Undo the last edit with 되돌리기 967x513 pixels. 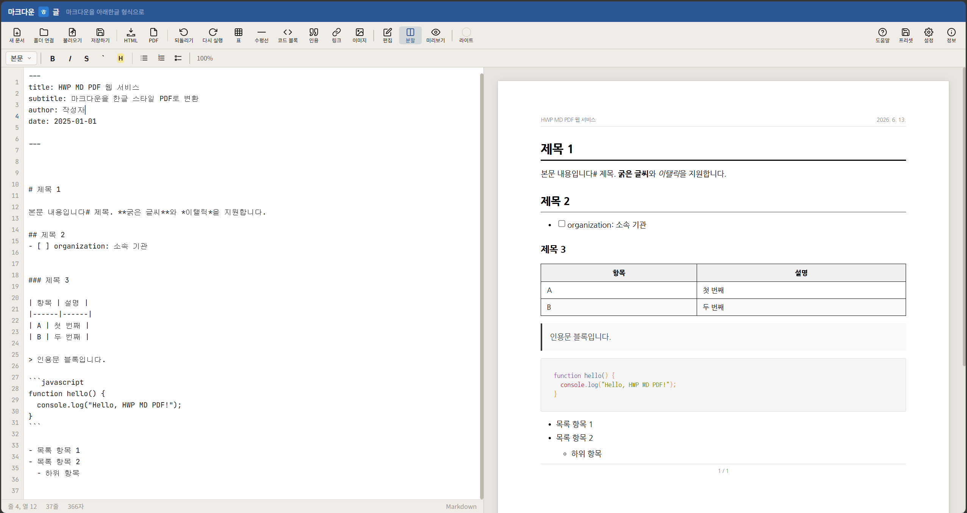click(184, 36)
